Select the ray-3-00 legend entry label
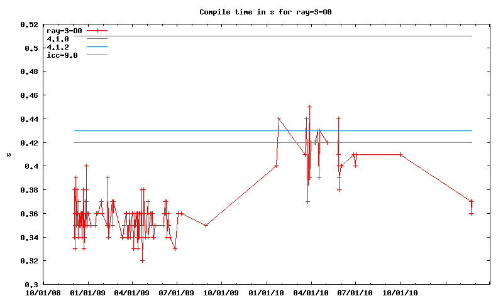The image size is (503, 301). [x=62, y=31]
